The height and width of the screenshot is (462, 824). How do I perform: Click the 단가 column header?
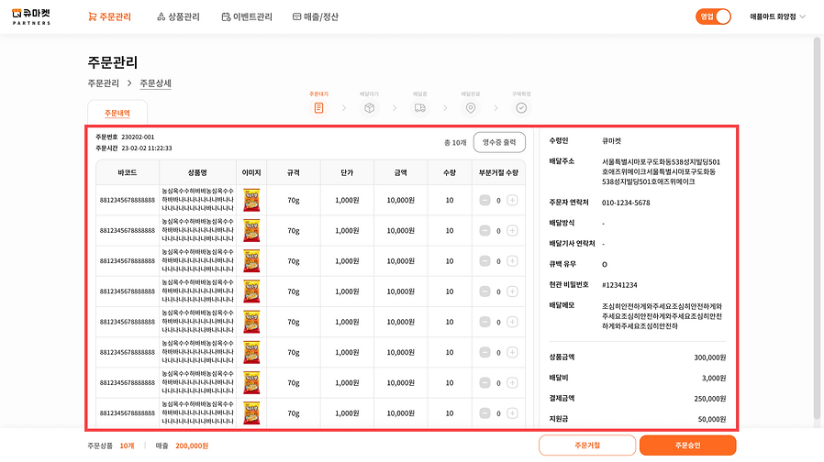tap(347, 172)
